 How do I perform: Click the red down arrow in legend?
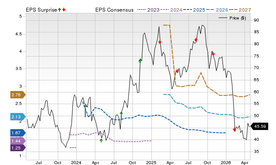(x=64, y=10)
